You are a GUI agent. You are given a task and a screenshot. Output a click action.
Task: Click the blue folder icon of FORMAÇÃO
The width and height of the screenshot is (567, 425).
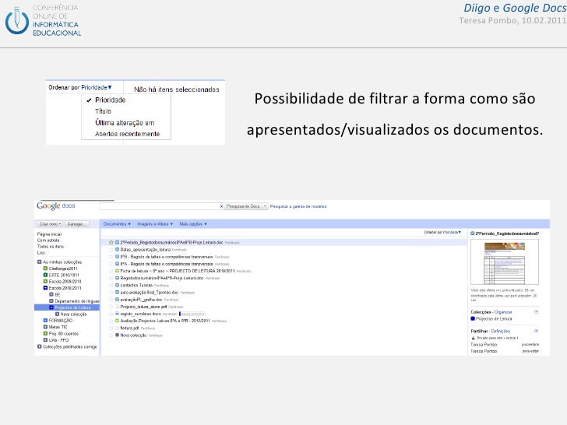[45, 321]
